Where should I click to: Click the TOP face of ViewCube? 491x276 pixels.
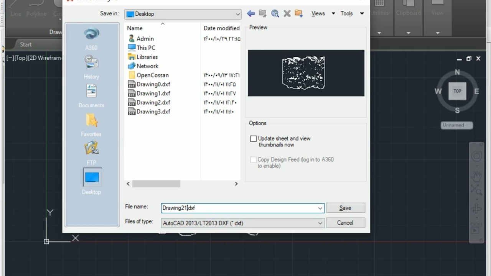coord(457,91)
